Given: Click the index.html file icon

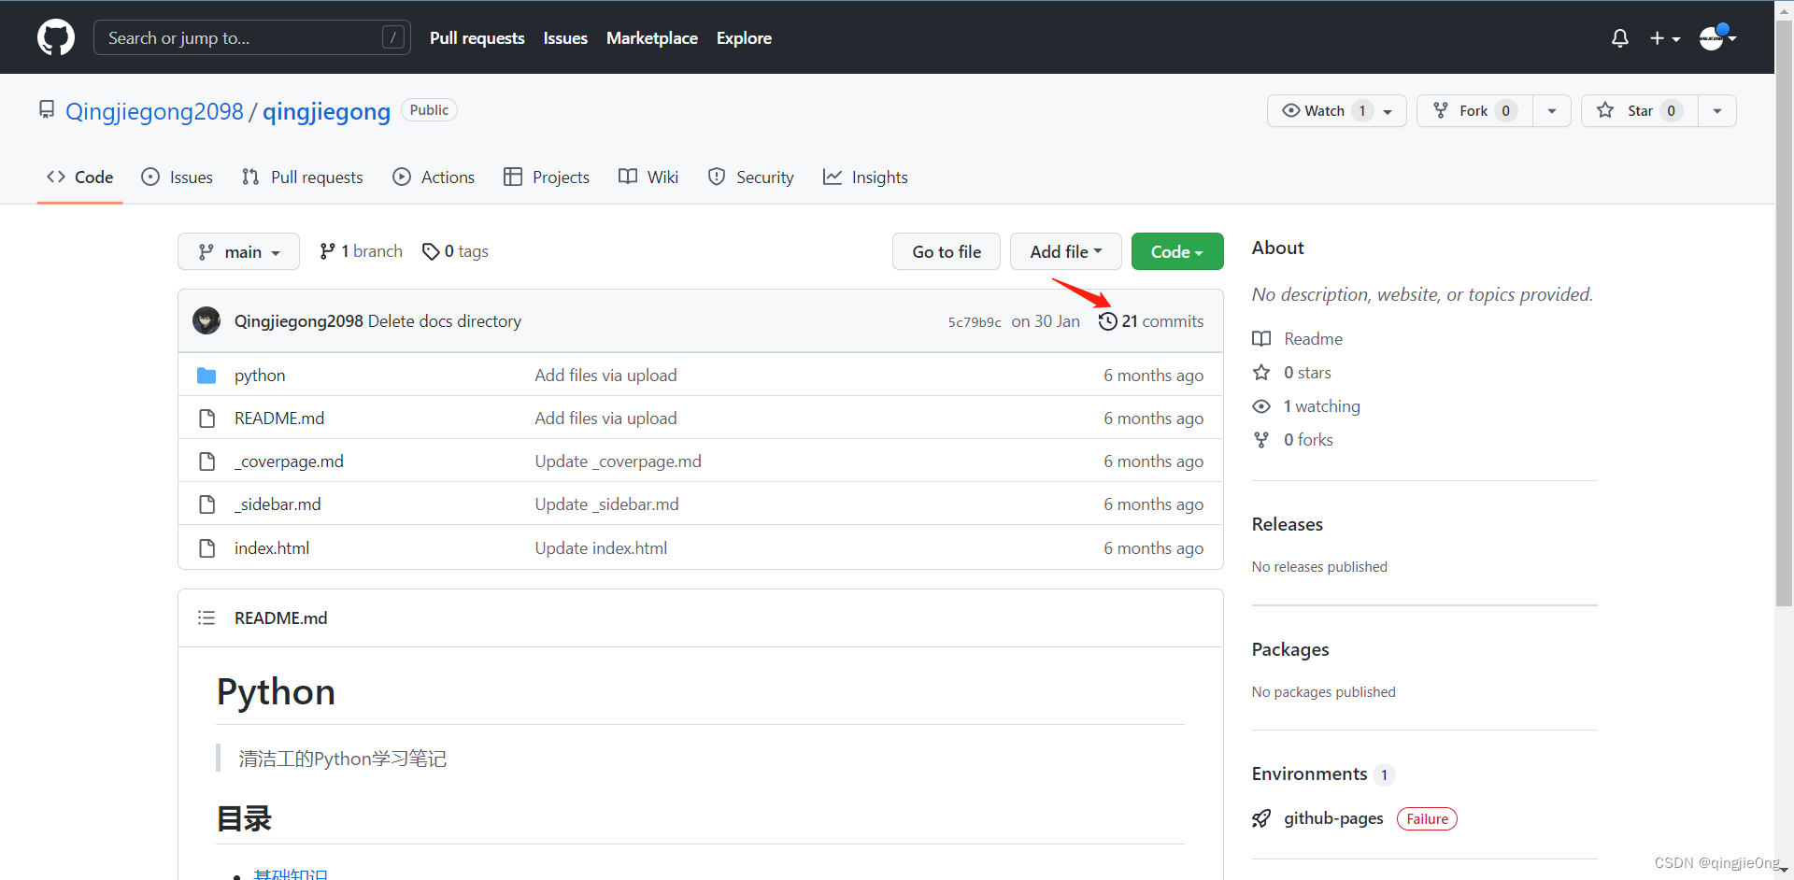Looking at the screenshot, I should pyautogui.click(x=206, y=547).
